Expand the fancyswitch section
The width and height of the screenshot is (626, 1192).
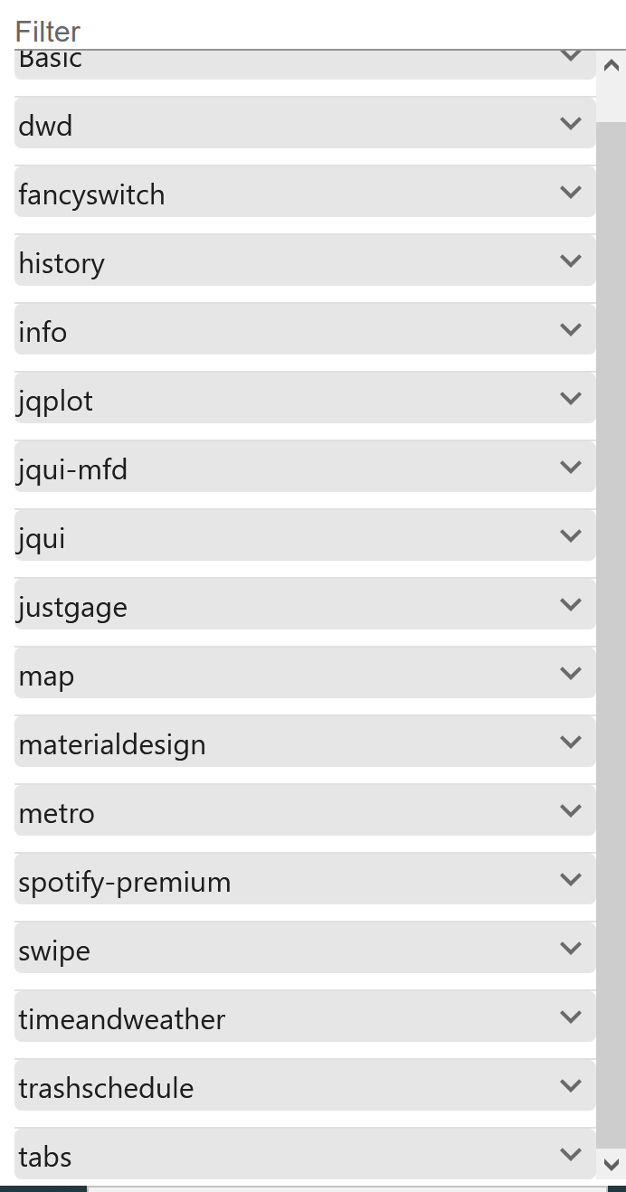pos(304,193)
